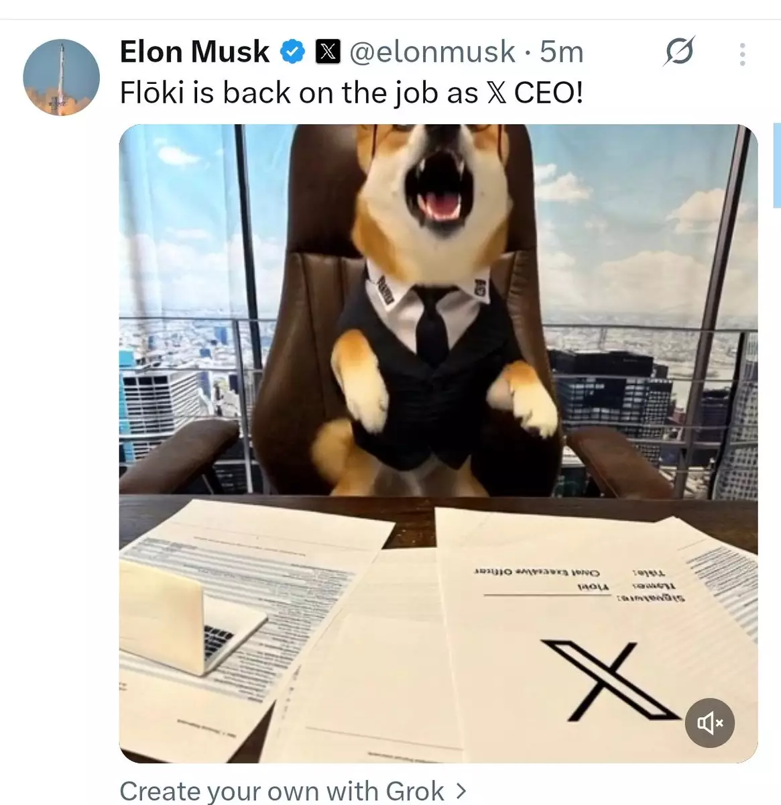Open Elon Musk's rocket profile avatar
Viewport: 781px width, 805px height.
click(61, 77)
